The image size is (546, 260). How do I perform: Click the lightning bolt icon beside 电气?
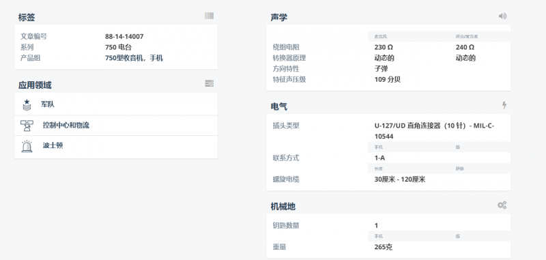[x=504, y=105]
